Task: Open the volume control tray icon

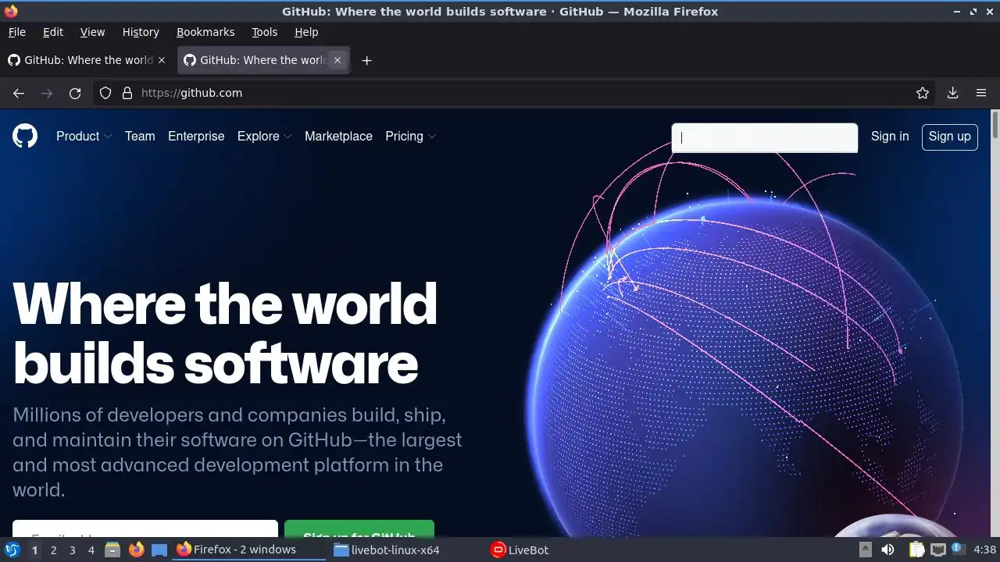Action: pyautogui.click(x=887, y=550)
